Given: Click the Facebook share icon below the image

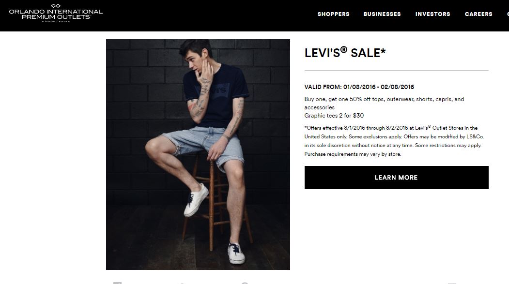Looking at the screenshot, I should click(x=117, y=283).
